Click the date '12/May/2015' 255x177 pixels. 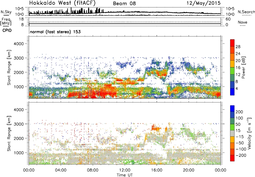[x=204, y=3]
